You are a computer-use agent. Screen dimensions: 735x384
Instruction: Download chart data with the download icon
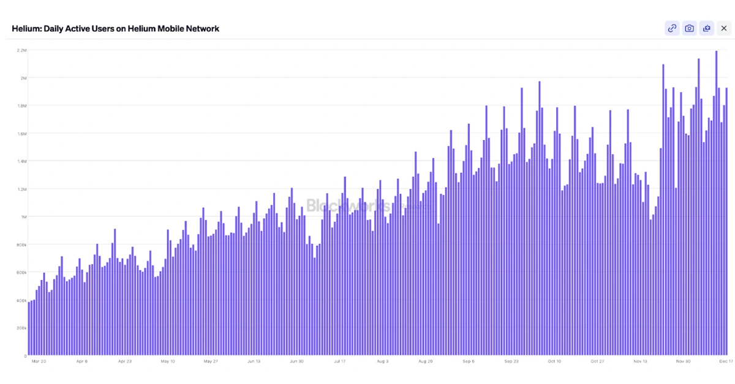coord(706,28)
